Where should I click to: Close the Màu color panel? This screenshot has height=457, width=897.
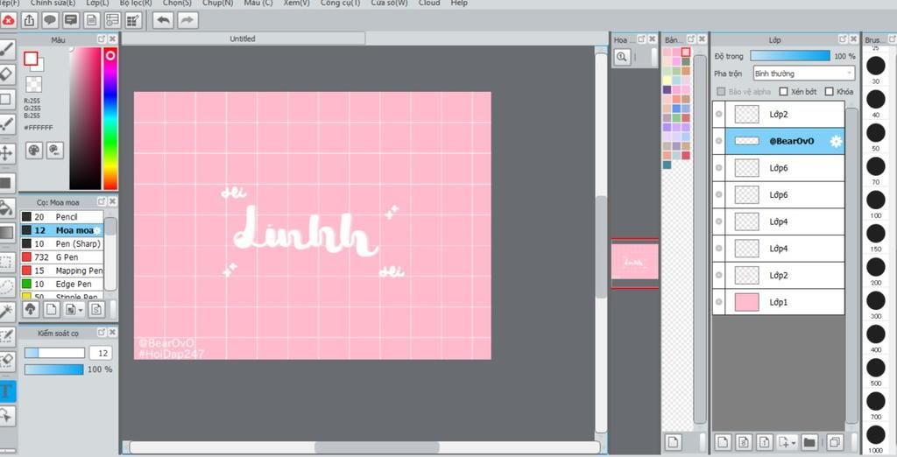tap(113, 39)
